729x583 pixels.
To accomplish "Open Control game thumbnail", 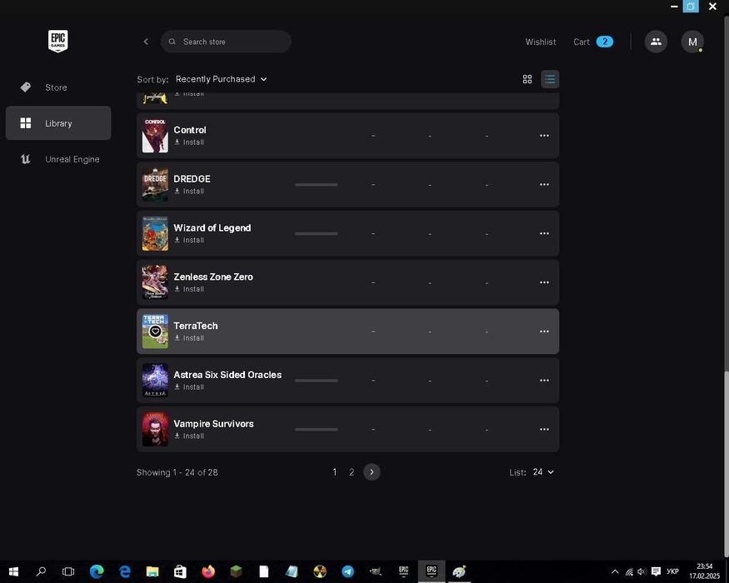I will point(155,135).
